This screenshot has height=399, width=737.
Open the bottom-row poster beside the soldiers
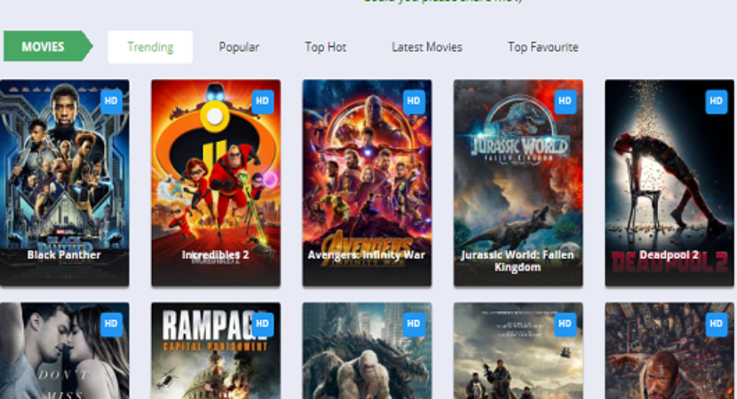(x=670, y=350)
